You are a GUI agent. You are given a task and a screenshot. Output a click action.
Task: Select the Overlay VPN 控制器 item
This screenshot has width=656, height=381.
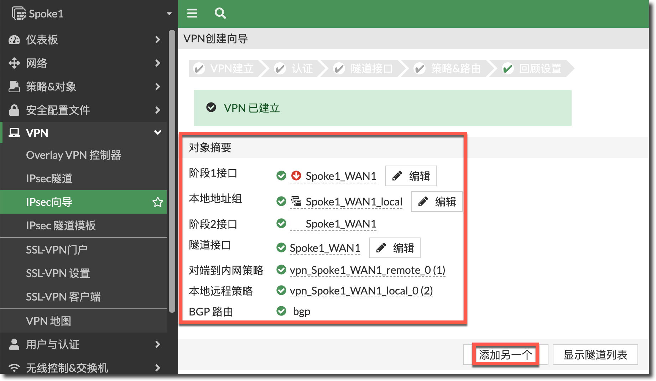(x=73, y=155)
